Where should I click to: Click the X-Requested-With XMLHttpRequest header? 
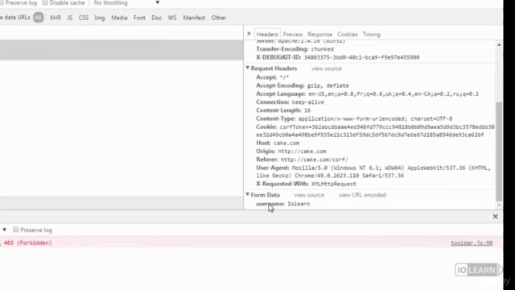click(x=306, y=184)
